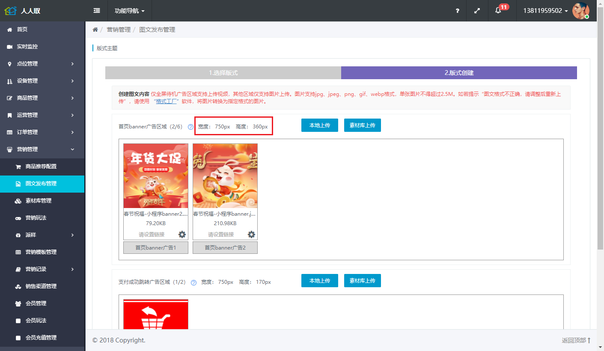Click 营销管理 in the breadcrumb
This screenshot has width=604, height=351.
coord(119,30)
